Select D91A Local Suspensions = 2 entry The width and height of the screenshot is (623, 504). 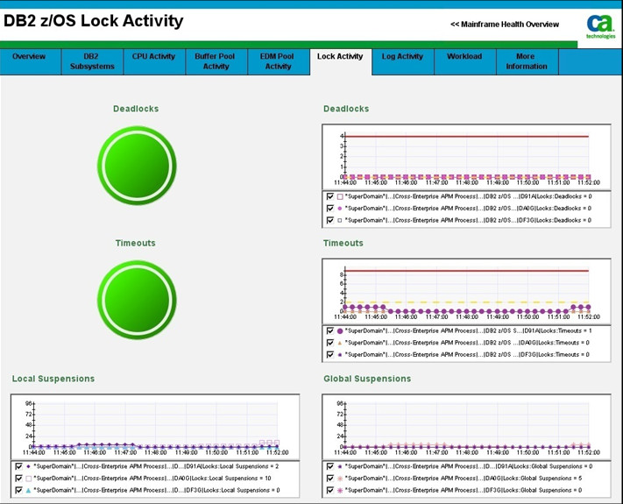(x=156, y=466)
